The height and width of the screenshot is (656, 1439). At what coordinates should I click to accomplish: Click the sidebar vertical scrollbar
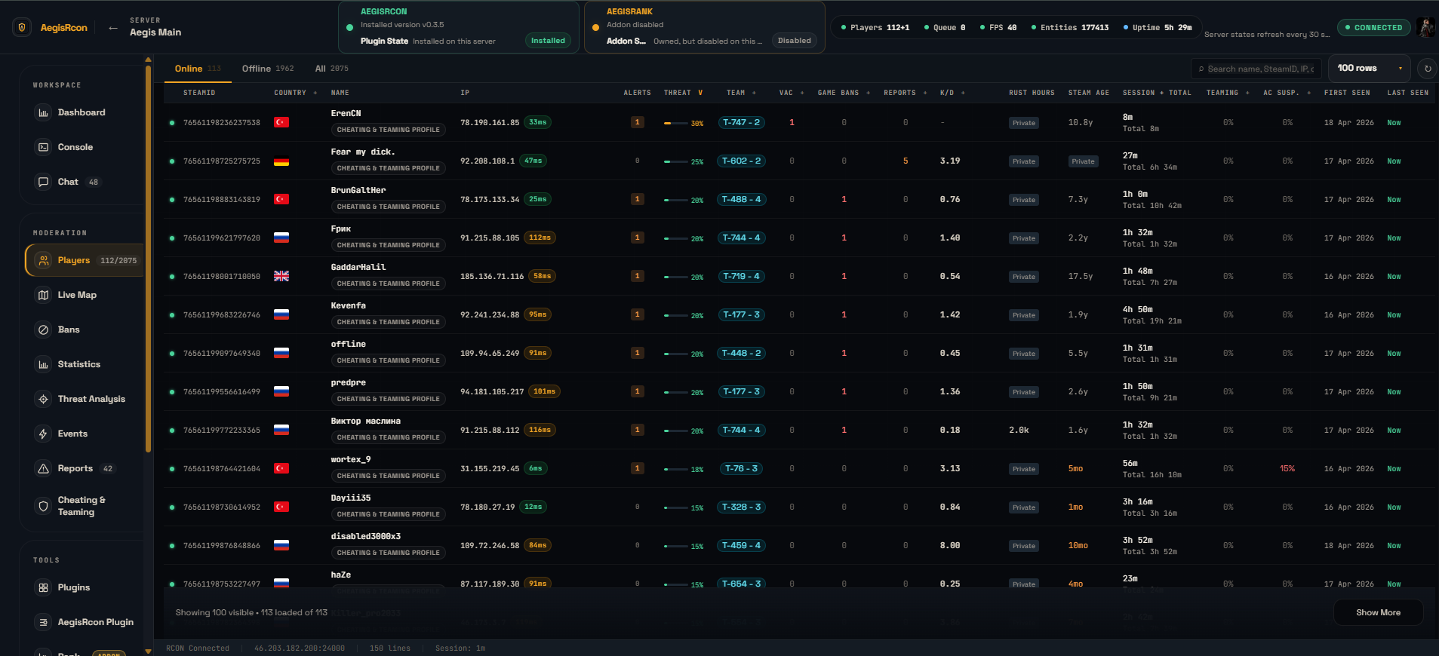pos(148,260)
